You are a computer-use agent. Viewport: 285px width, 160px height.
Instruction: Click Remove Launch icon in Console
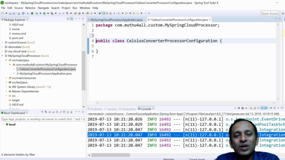[239, 108]
